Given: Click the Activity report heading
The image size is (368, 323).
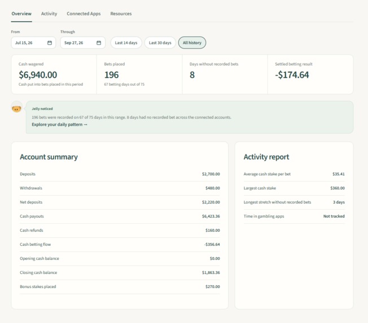Looking at the screenshot, I should point(266,157).
